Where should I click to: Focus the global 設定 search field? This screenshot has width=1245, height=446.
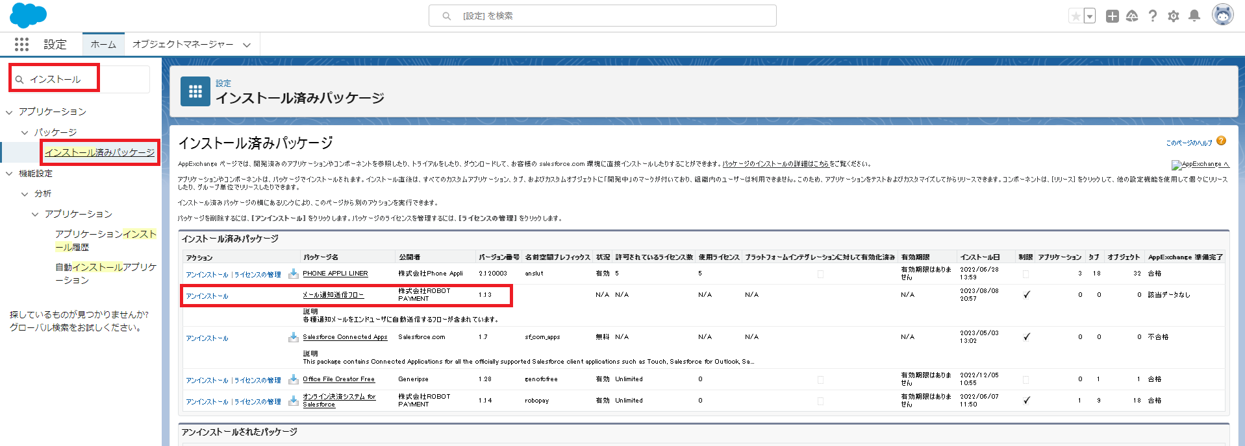tap(603, 16)
